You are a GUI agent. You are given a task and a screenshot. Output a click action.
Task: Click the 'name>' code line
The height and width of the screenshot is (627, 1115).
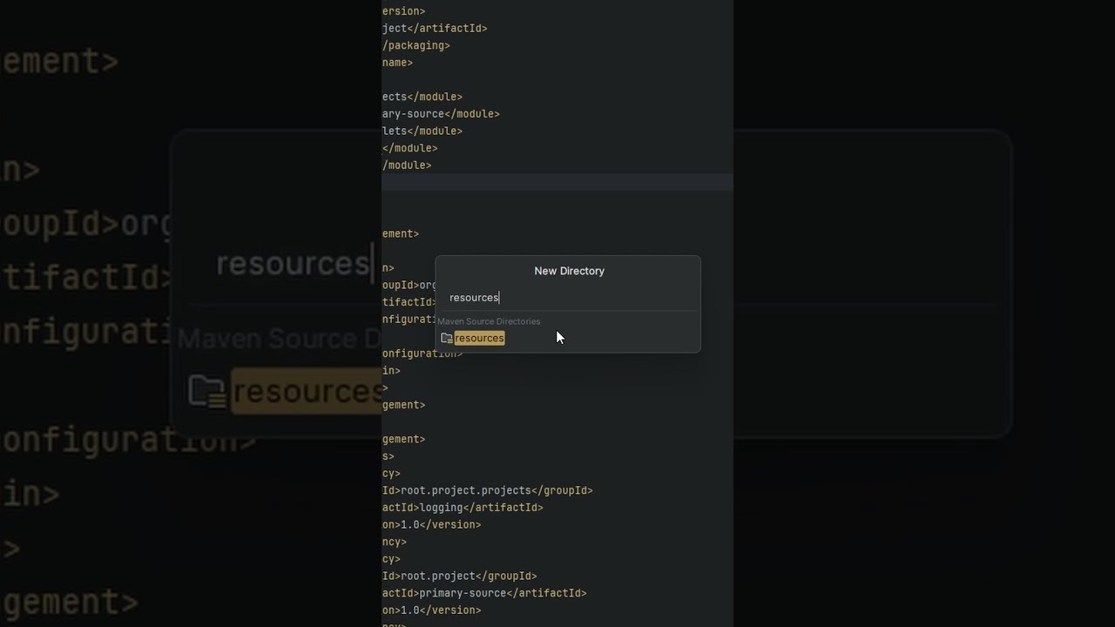click(397, 63)
